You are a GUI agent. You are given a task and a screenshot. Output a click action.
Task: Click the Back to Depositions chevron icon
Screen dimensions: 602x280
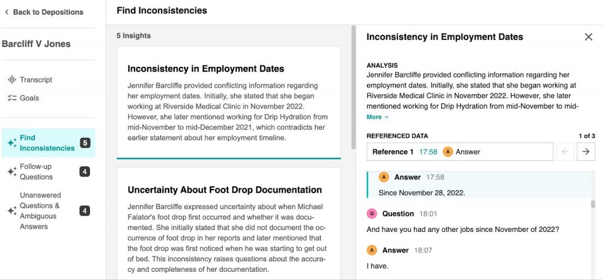(x=6, y=12)
